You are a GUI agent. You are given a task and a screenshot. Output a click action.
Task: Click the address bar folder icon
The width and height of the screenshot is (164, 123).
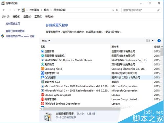(x=23, y=10)
